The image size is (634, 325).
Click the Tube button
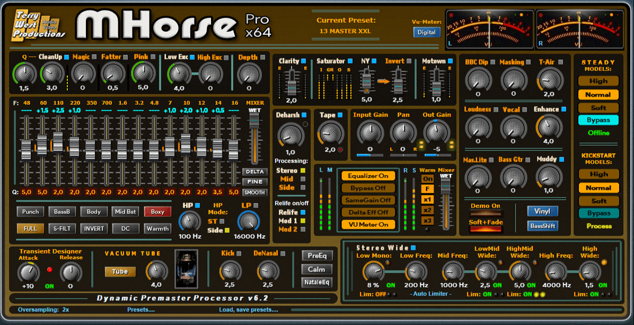point(120,272)
